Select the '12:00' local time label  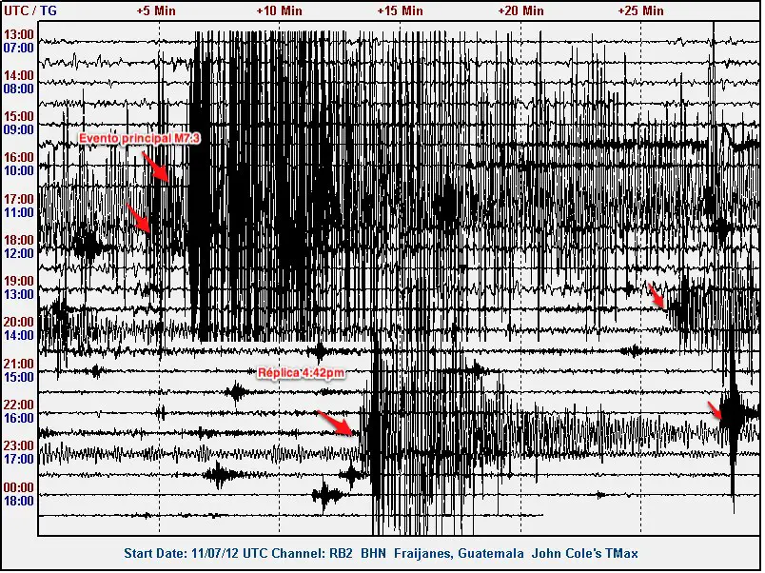[19, 254]
